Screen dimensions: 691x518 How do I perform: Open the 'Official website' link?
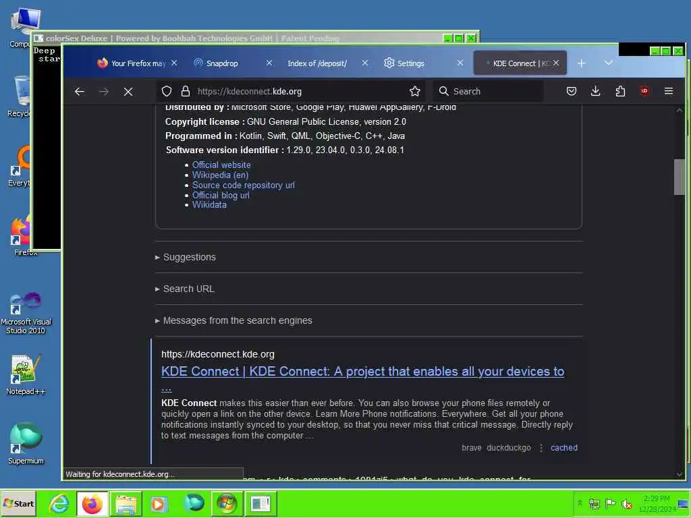pyautogui.click(x=221, y=165)
